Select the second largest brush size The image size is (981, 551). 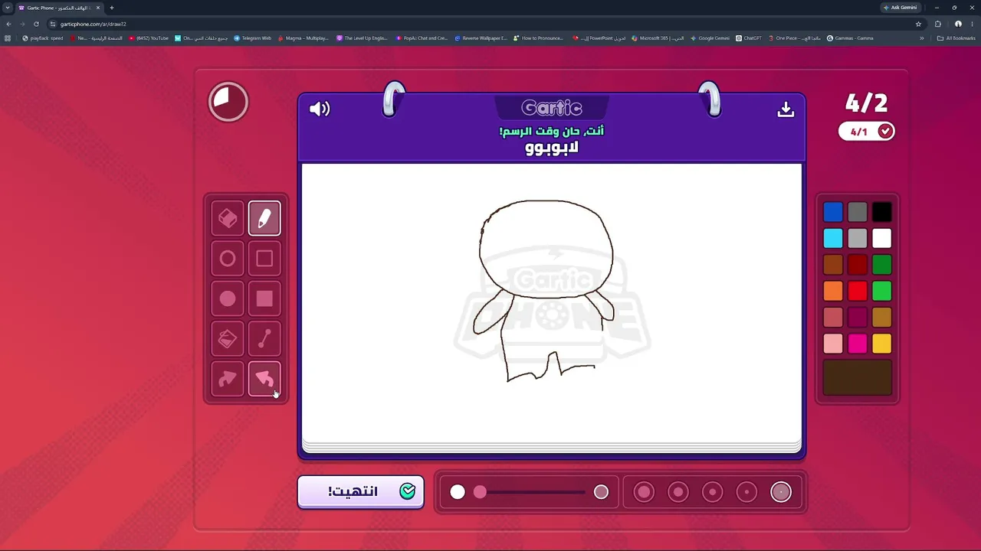coord(678,492)
